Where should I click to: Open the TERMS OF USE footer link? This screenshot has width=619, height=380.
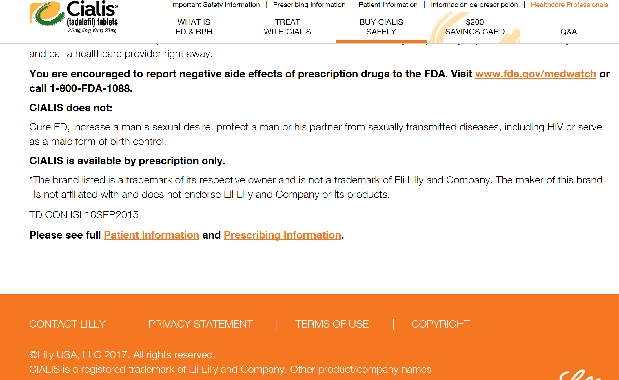click(332, 324)
